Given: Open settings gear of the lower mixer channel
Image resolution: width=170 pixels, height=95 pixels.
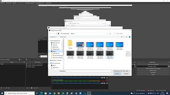Looking at the screenshot, I should point(107,83).
